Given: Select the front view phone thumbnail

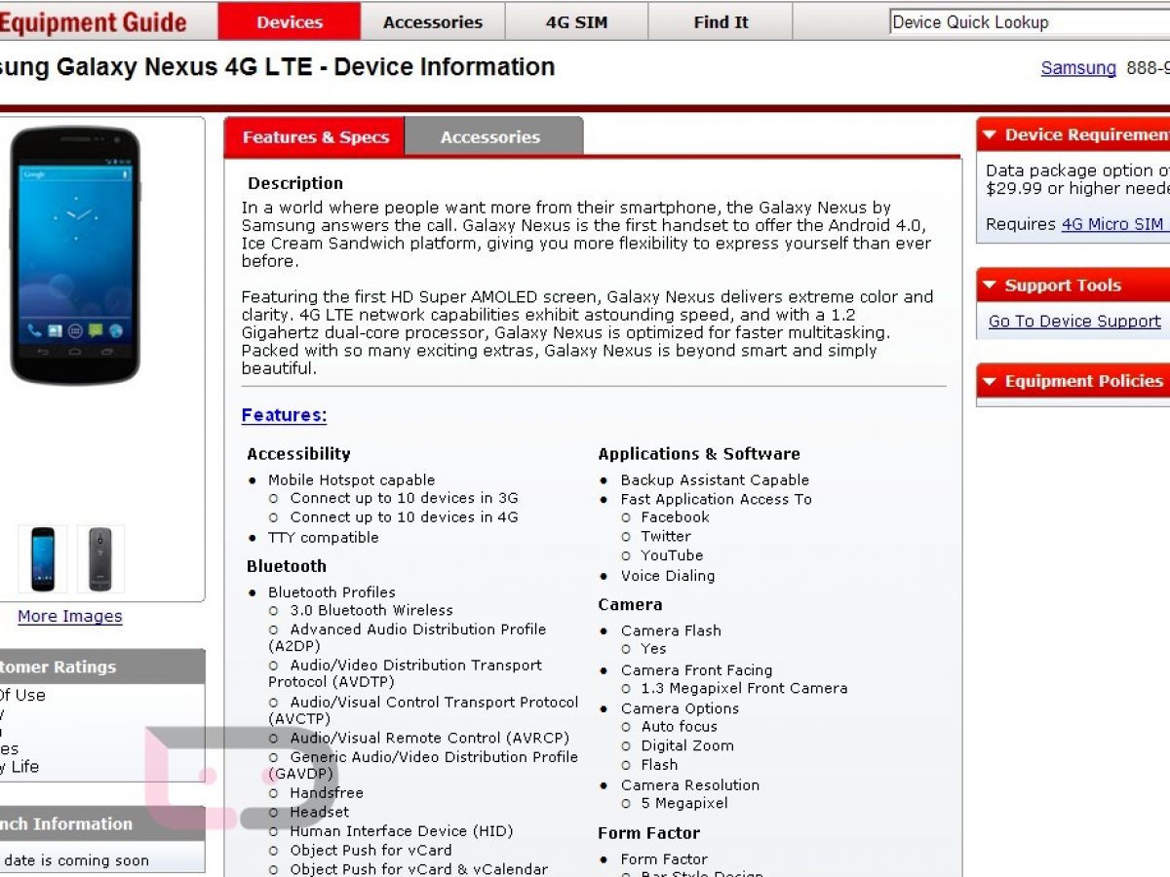Looking at the screenshot, I should 43,559.
